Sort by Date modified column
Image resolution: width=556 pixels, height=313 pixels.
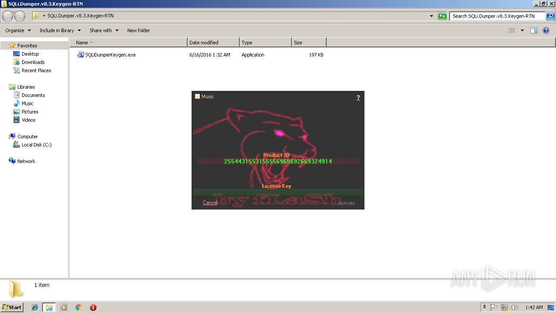(213, 43)
